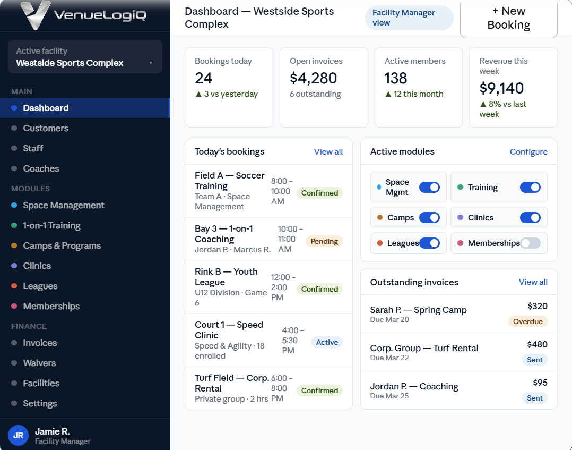
Task: Open View all for Today's bookings
Action: tap(328, 151)
